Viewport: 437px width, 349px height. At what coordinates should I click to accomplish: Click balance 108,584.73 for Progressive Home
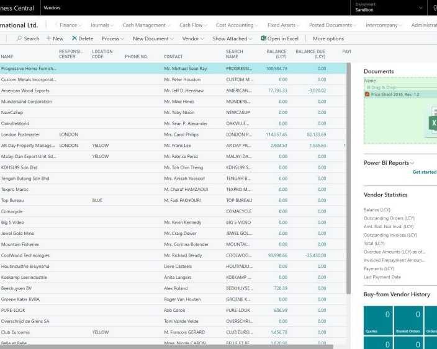[x=276, y=68]
